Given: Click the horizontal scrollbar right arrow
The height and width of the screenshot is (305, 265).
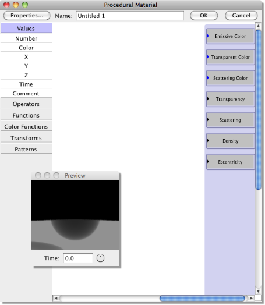Looking at the screenshot, I should click(x=251, y=298).
